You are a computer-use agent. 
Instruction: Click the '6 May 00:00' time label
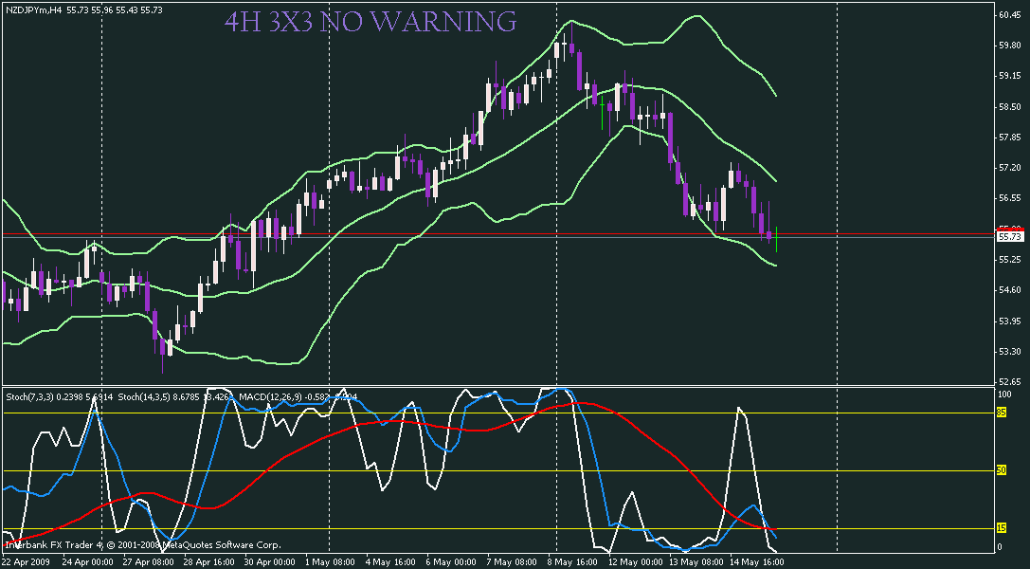(x=451, y=562)
